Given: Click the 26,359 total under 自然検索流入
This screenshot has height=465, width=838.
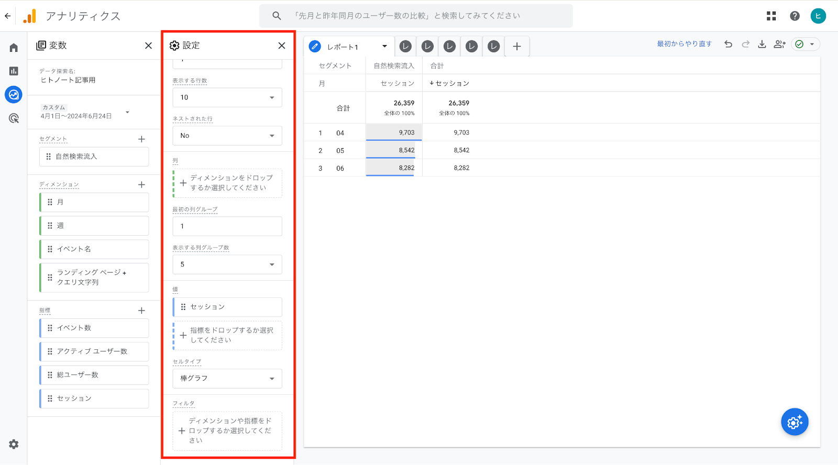Looking at the screenshot, I should (404, 103).
